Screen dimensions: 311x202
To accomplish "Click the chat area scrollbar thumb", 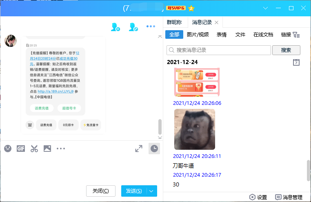I will pos(160,127).
